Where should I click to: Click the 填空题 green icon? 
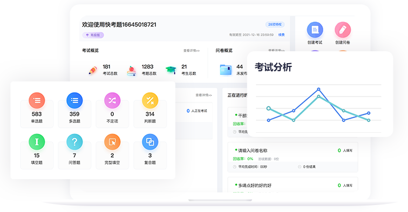[x=37, y=142]
